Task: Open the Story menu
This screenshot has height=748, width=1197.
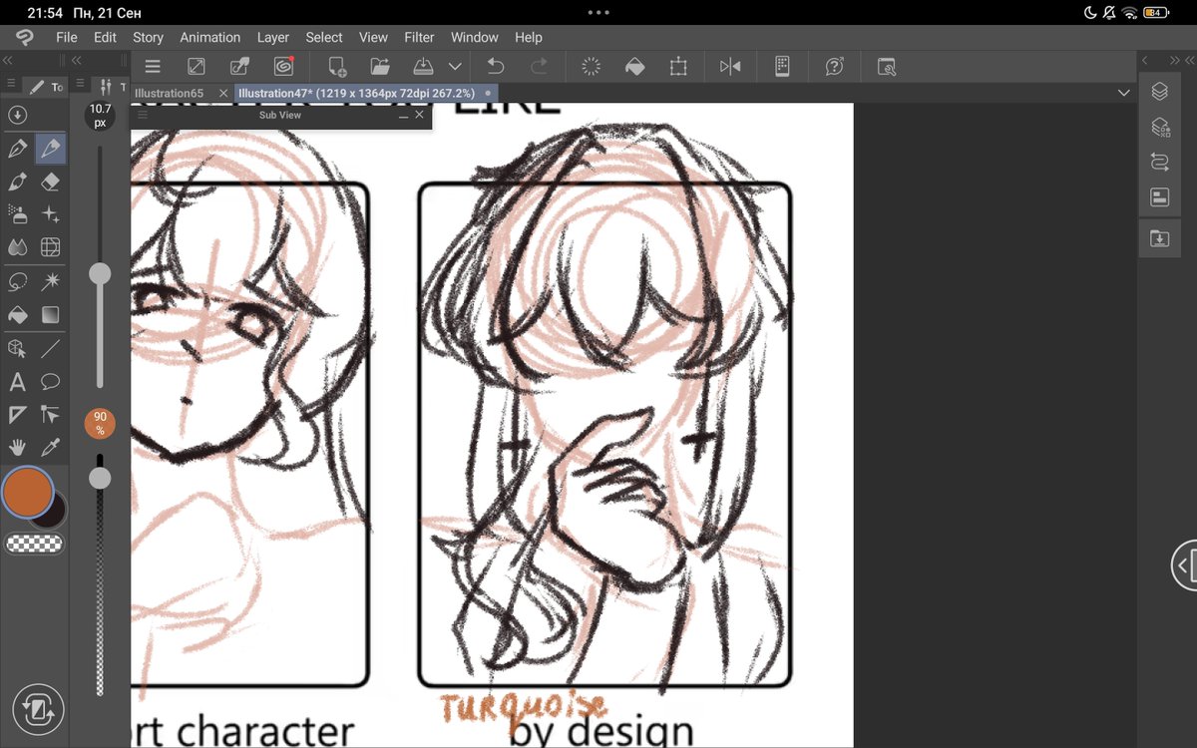Action: [x=148, y=37]
